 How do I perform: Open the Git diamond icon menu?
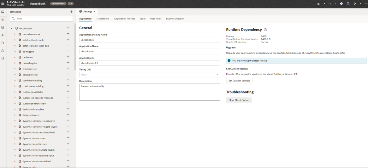pos(341,4)
